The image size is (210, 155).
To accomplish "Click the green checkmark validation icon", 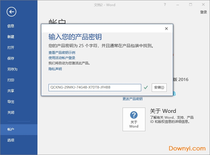I will [x=146, y=87].
